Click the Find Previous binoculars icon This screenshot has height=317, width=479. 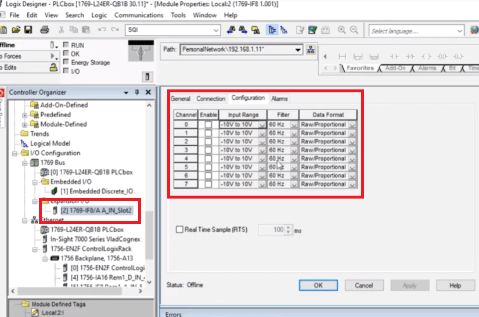point(231,30)
